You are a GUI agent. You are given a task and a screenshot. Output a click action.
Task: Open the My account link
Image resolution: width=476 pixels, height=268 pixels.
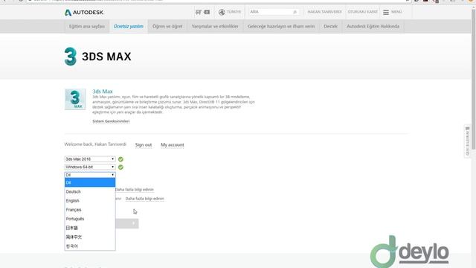coord(173,145)
